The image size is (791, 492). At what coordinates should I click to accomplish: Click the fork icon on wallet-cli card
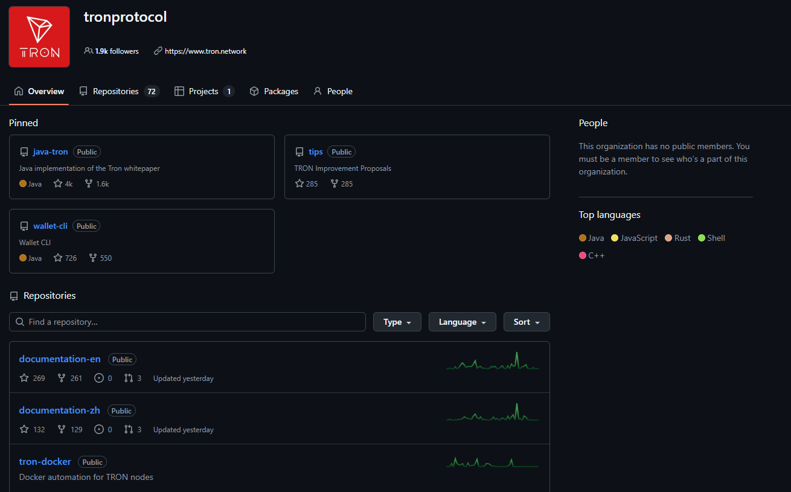(x=92, y=258)
